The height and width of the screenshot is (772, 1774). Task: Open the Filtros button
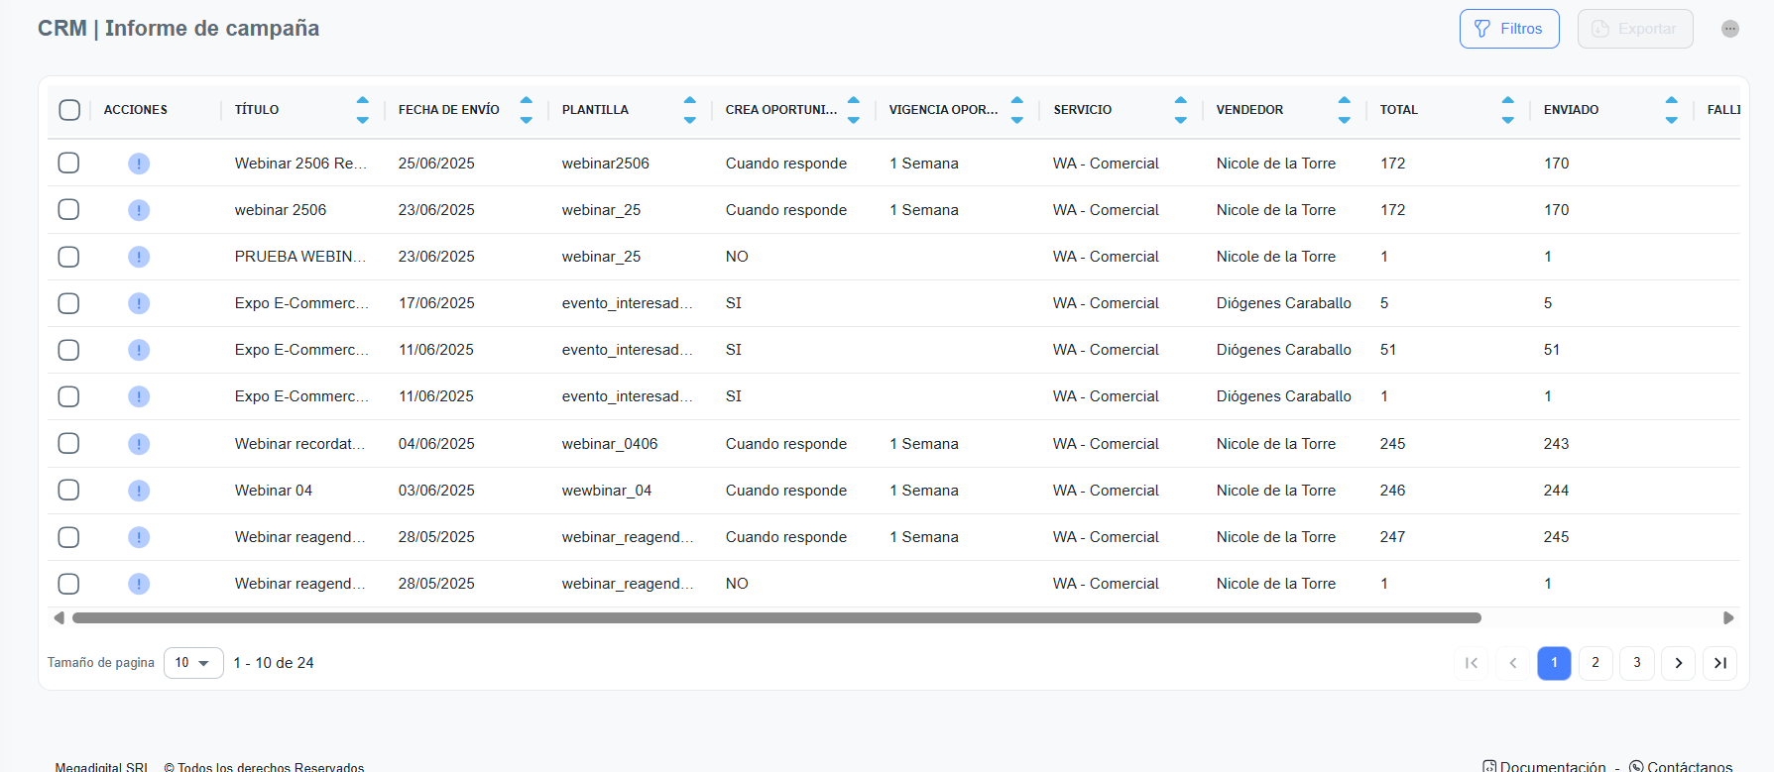tap(1508, 29)
